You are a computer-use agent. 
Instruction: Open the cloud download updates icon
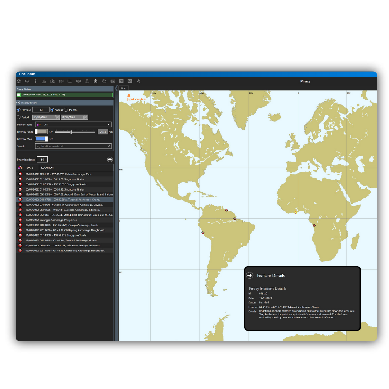(27, 81)
